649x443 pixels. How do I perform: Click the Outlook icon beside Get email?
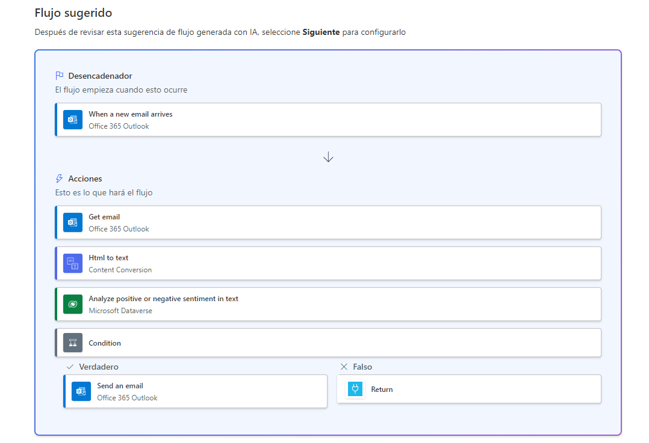tap(73, 222)
